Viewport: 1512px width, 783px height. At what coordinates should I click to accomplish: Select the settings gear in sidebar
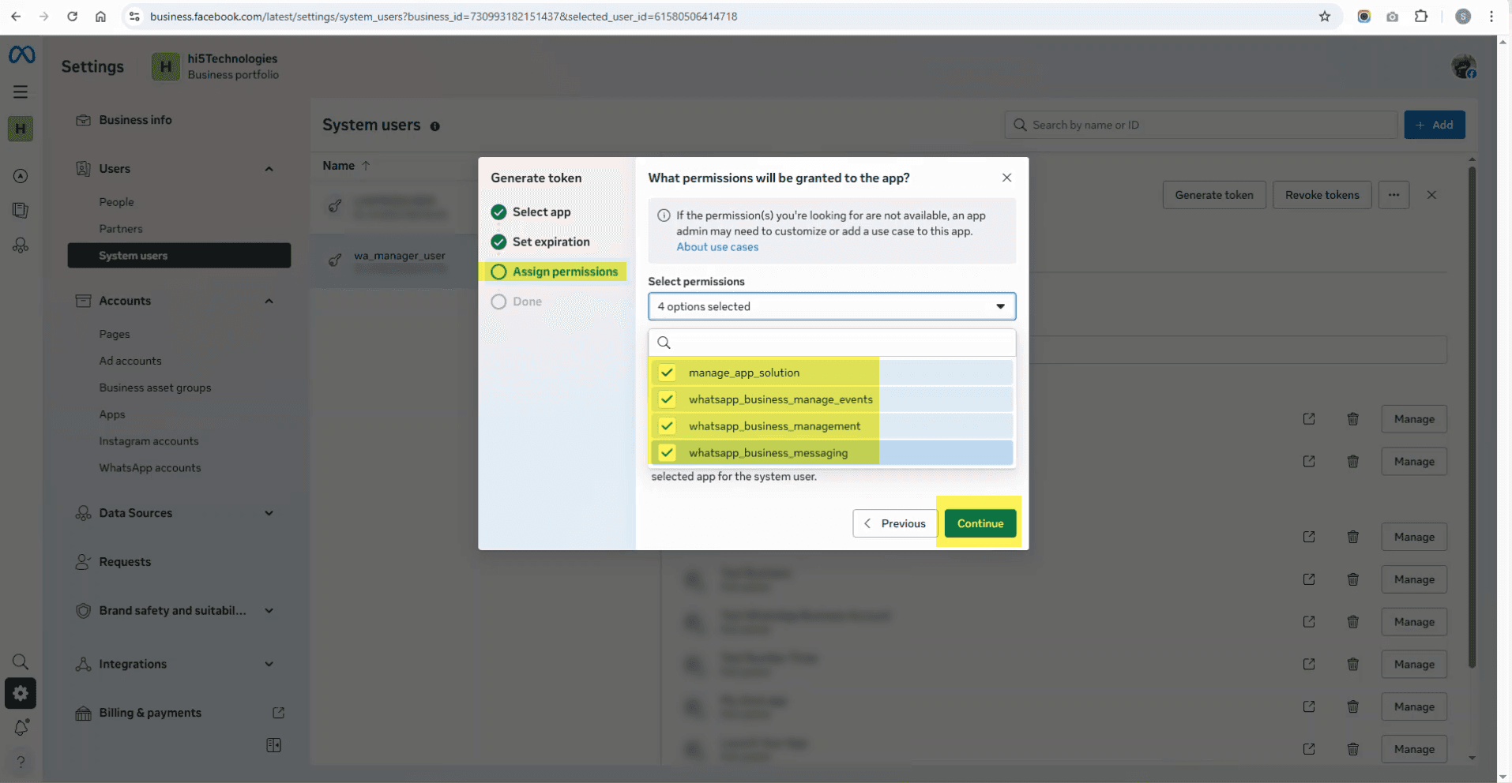tap(21, 693)
